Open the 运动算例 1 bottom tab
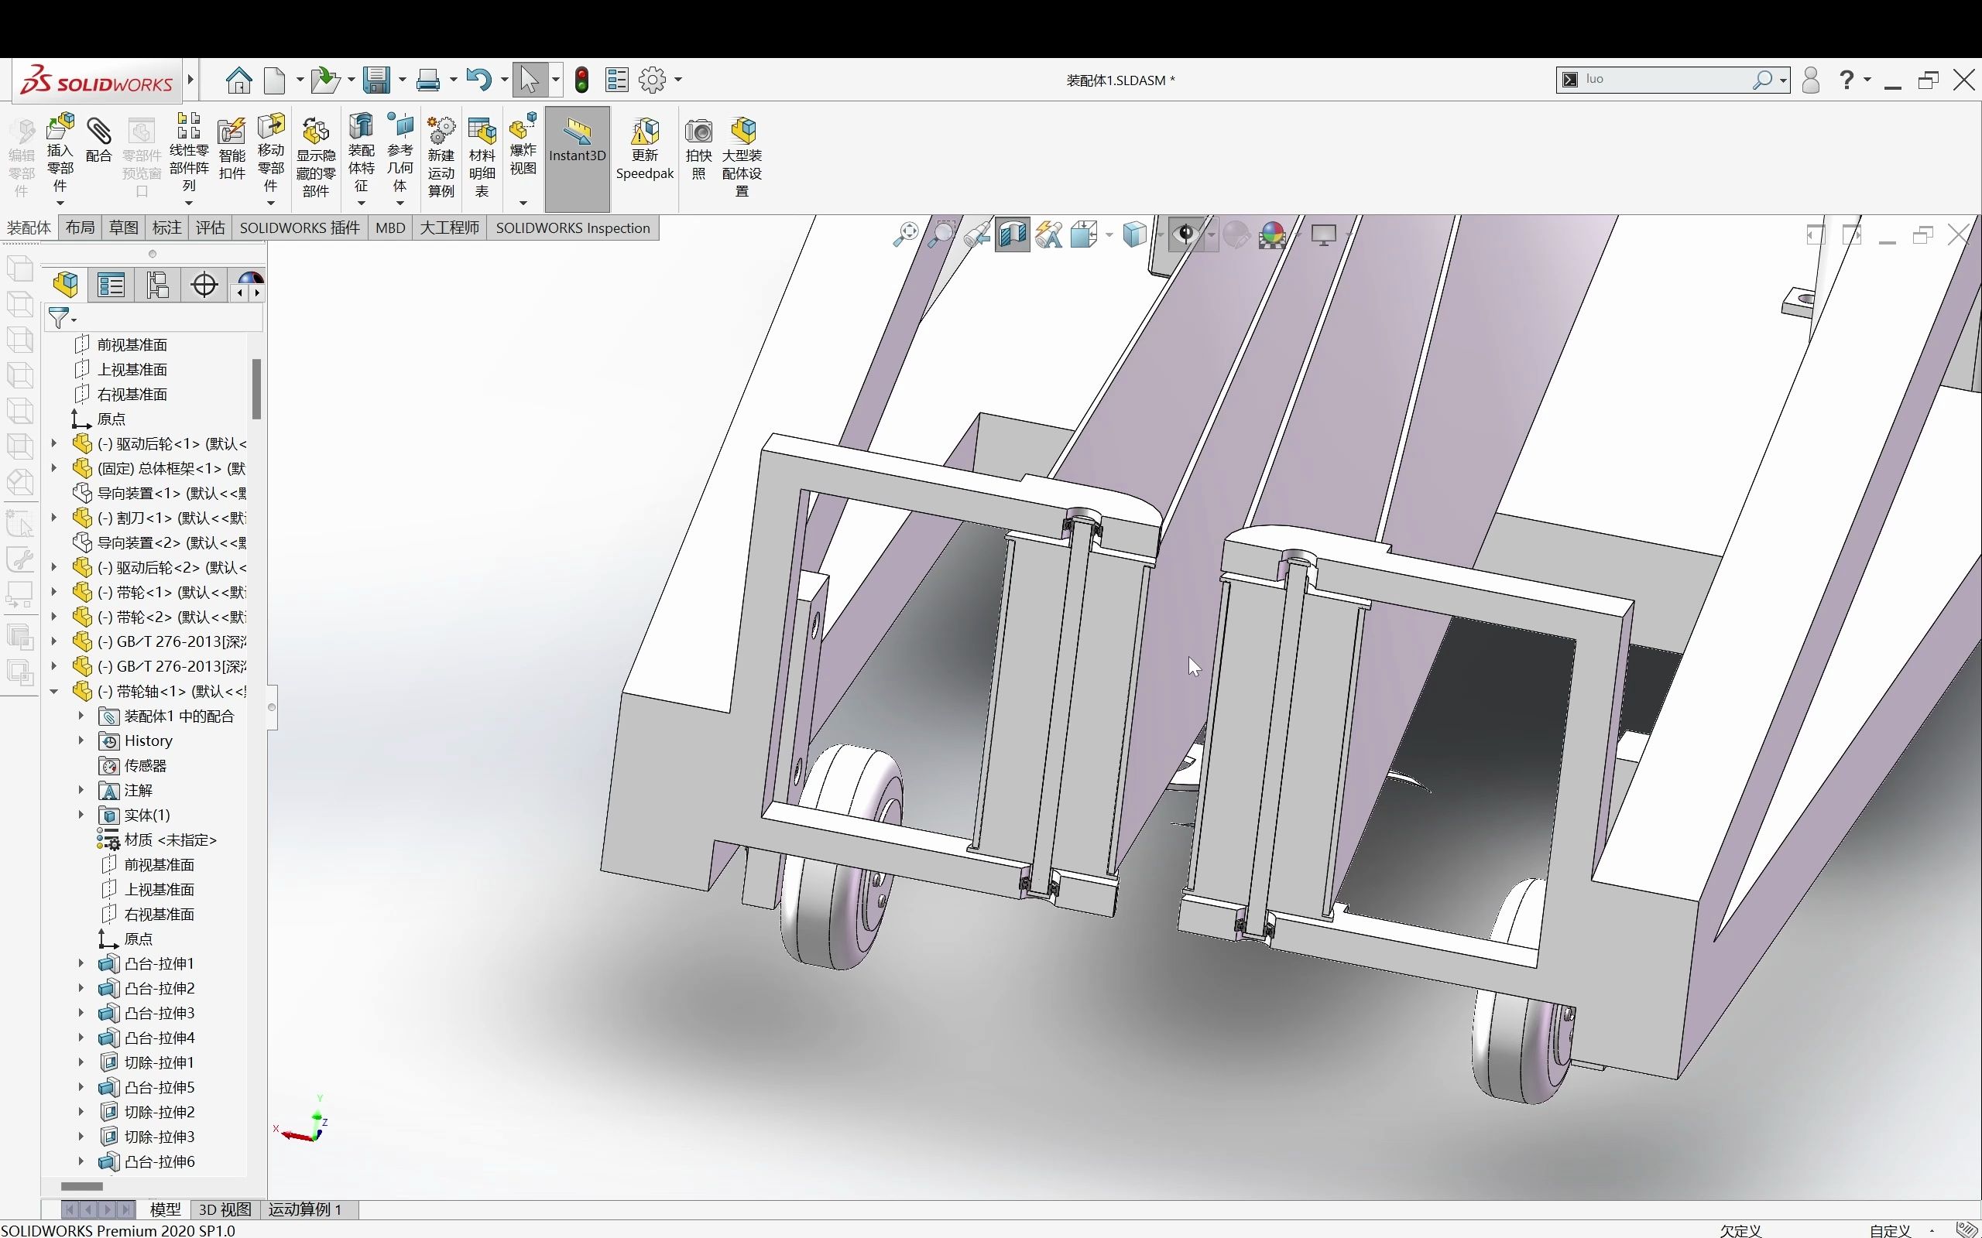 click(x=305, y=1209)
